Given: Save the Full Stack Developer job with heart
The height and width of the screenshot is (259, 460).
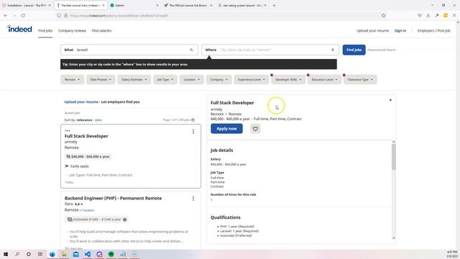Looking at the screenshot, I should pos(255,129).
